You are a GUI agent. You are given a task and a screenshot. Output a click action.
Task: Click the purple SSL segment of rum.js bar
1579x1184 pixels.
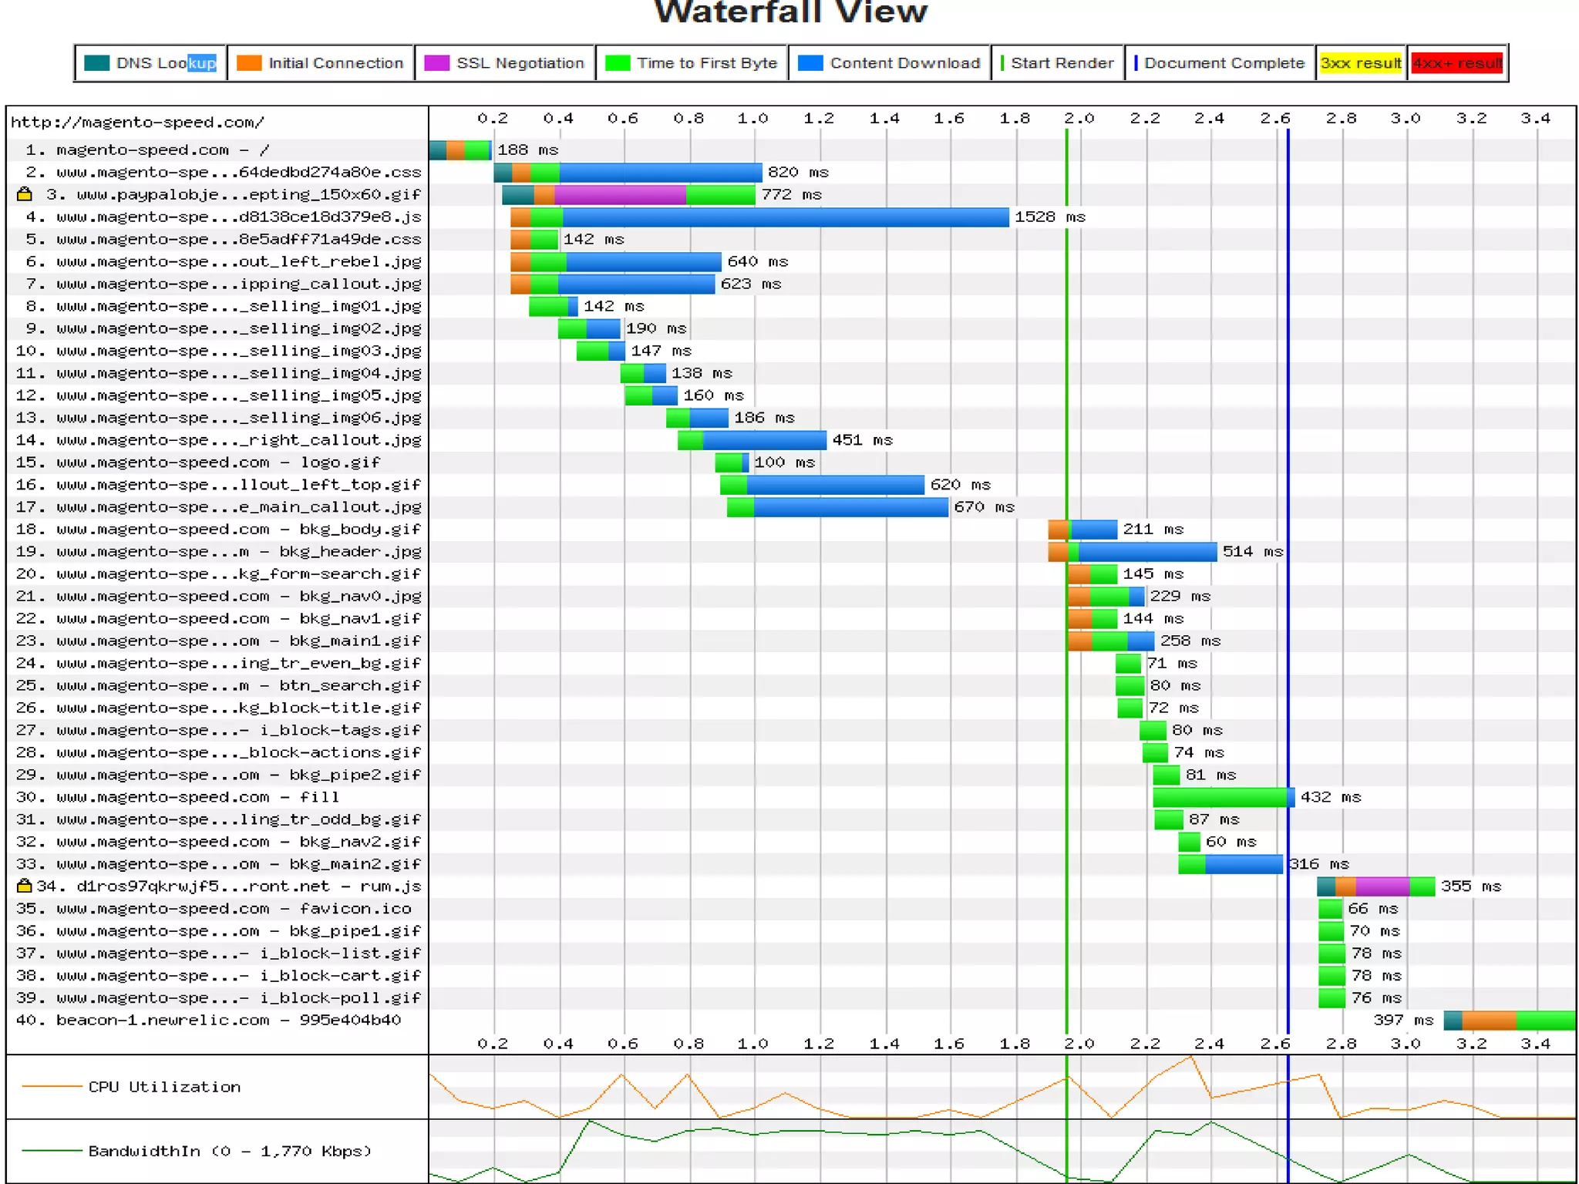click(x=1382, y=886)
